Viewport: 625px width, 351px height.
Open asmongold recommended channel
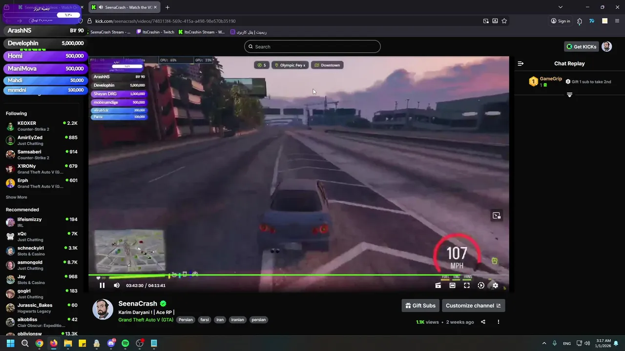tap(42, 265)
